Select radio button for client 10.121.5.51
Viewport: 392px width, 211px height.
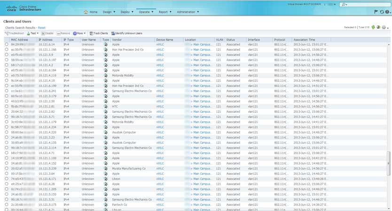point(7,200)
